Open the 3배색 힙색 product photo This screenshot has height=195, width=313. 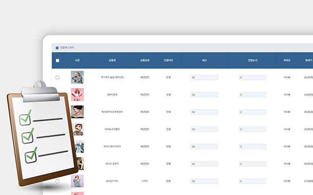tap(77, 95)
